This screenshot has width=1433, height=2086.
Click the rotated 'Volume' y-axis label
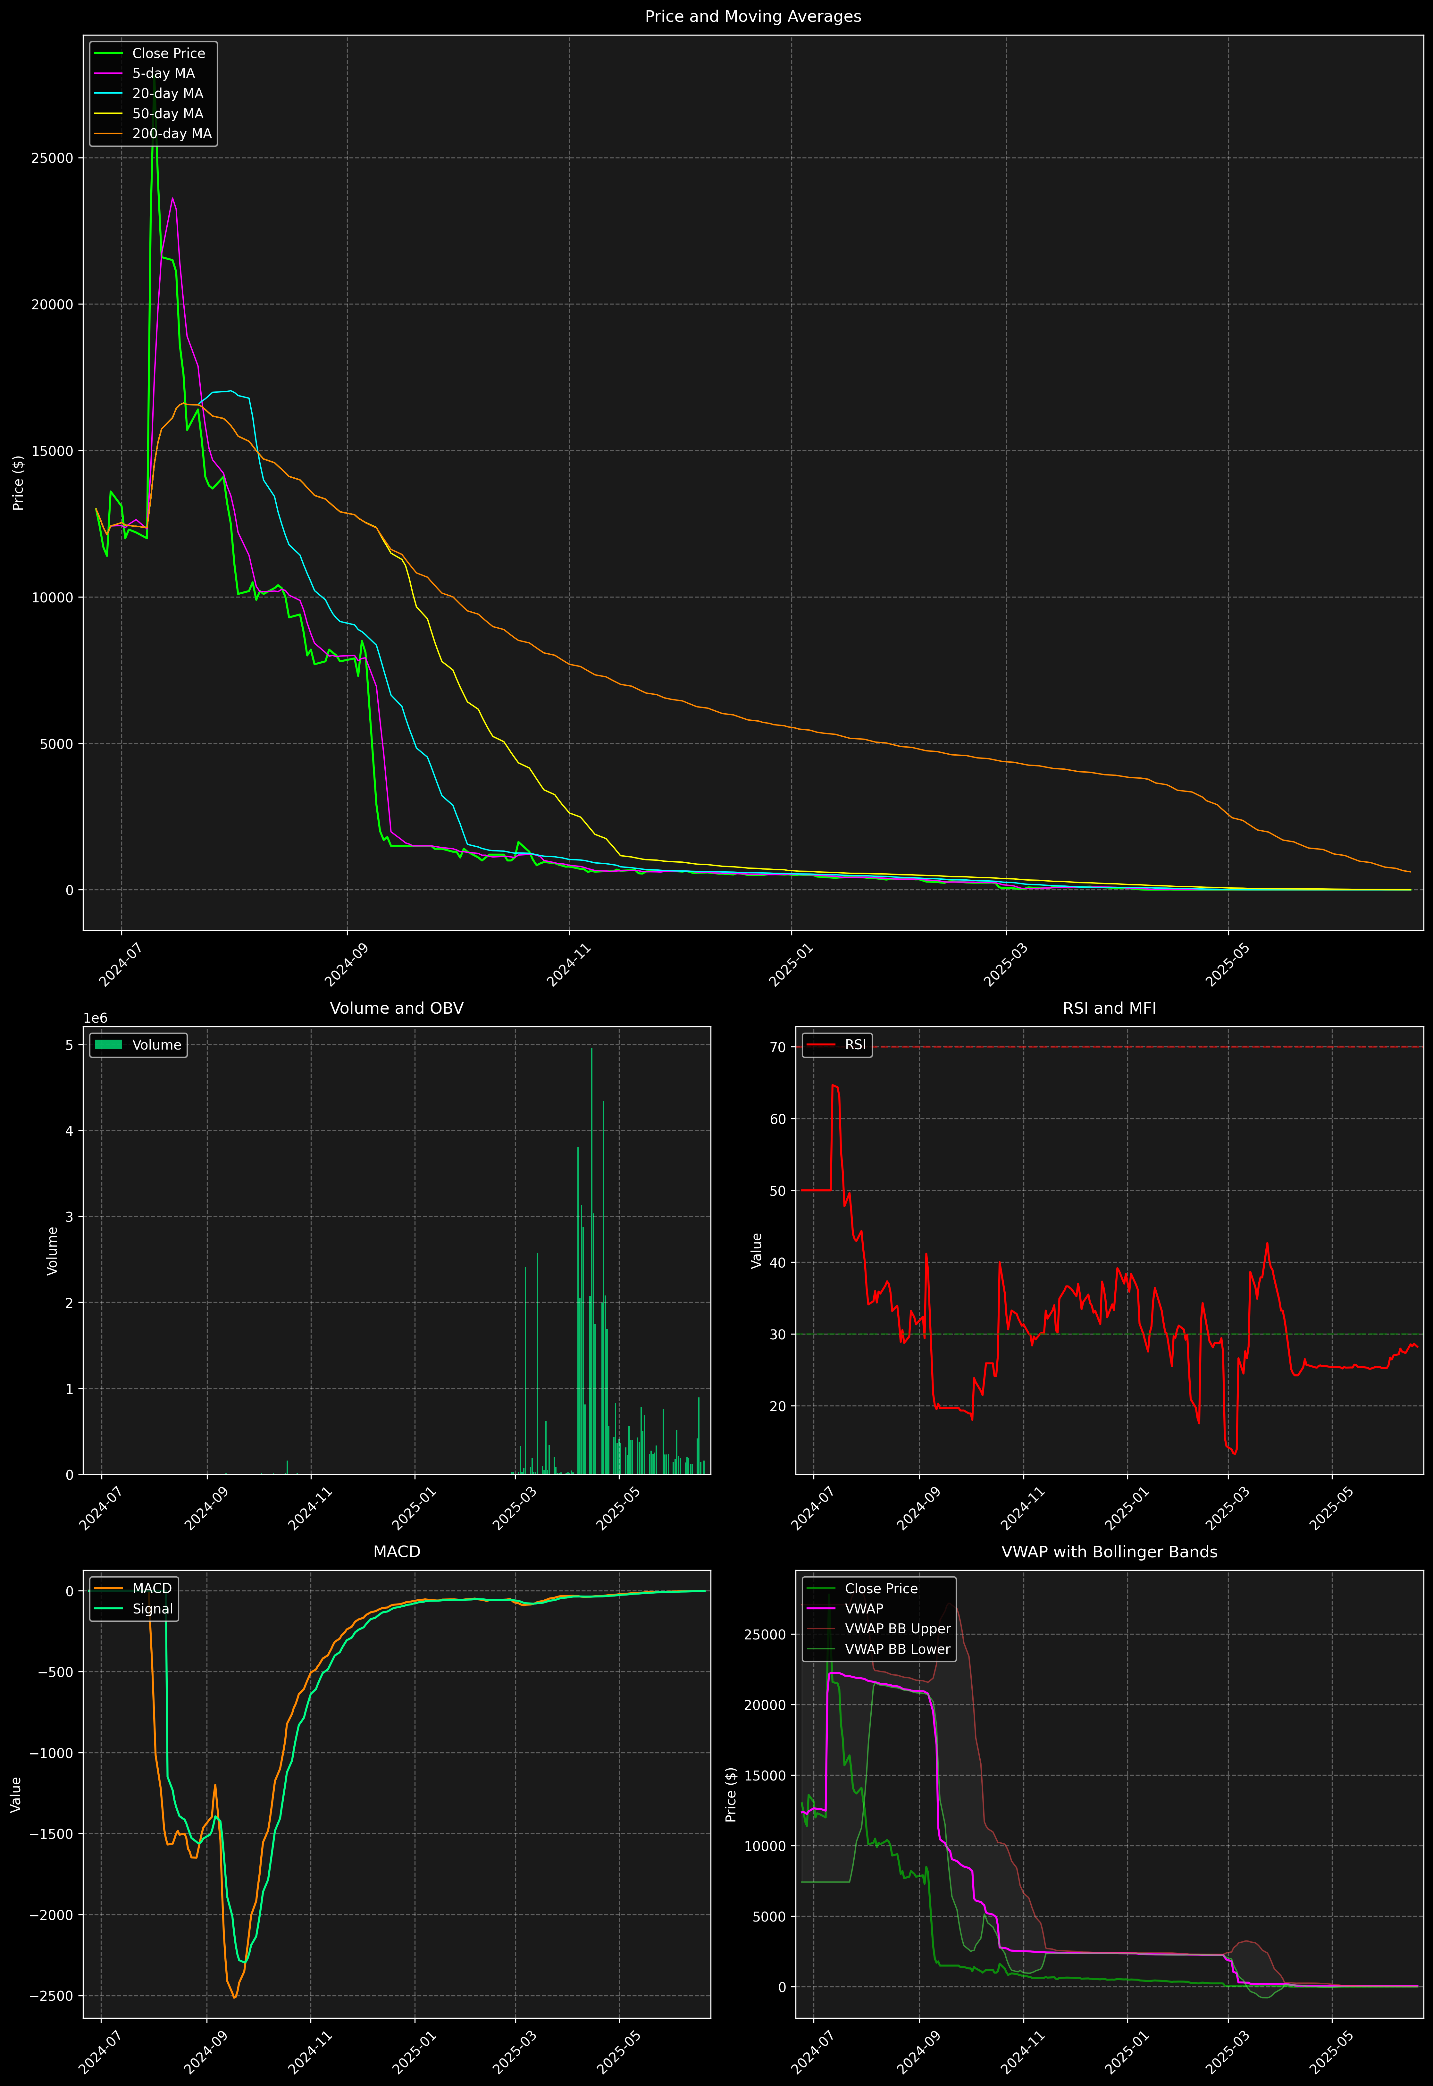(52, 1250)
